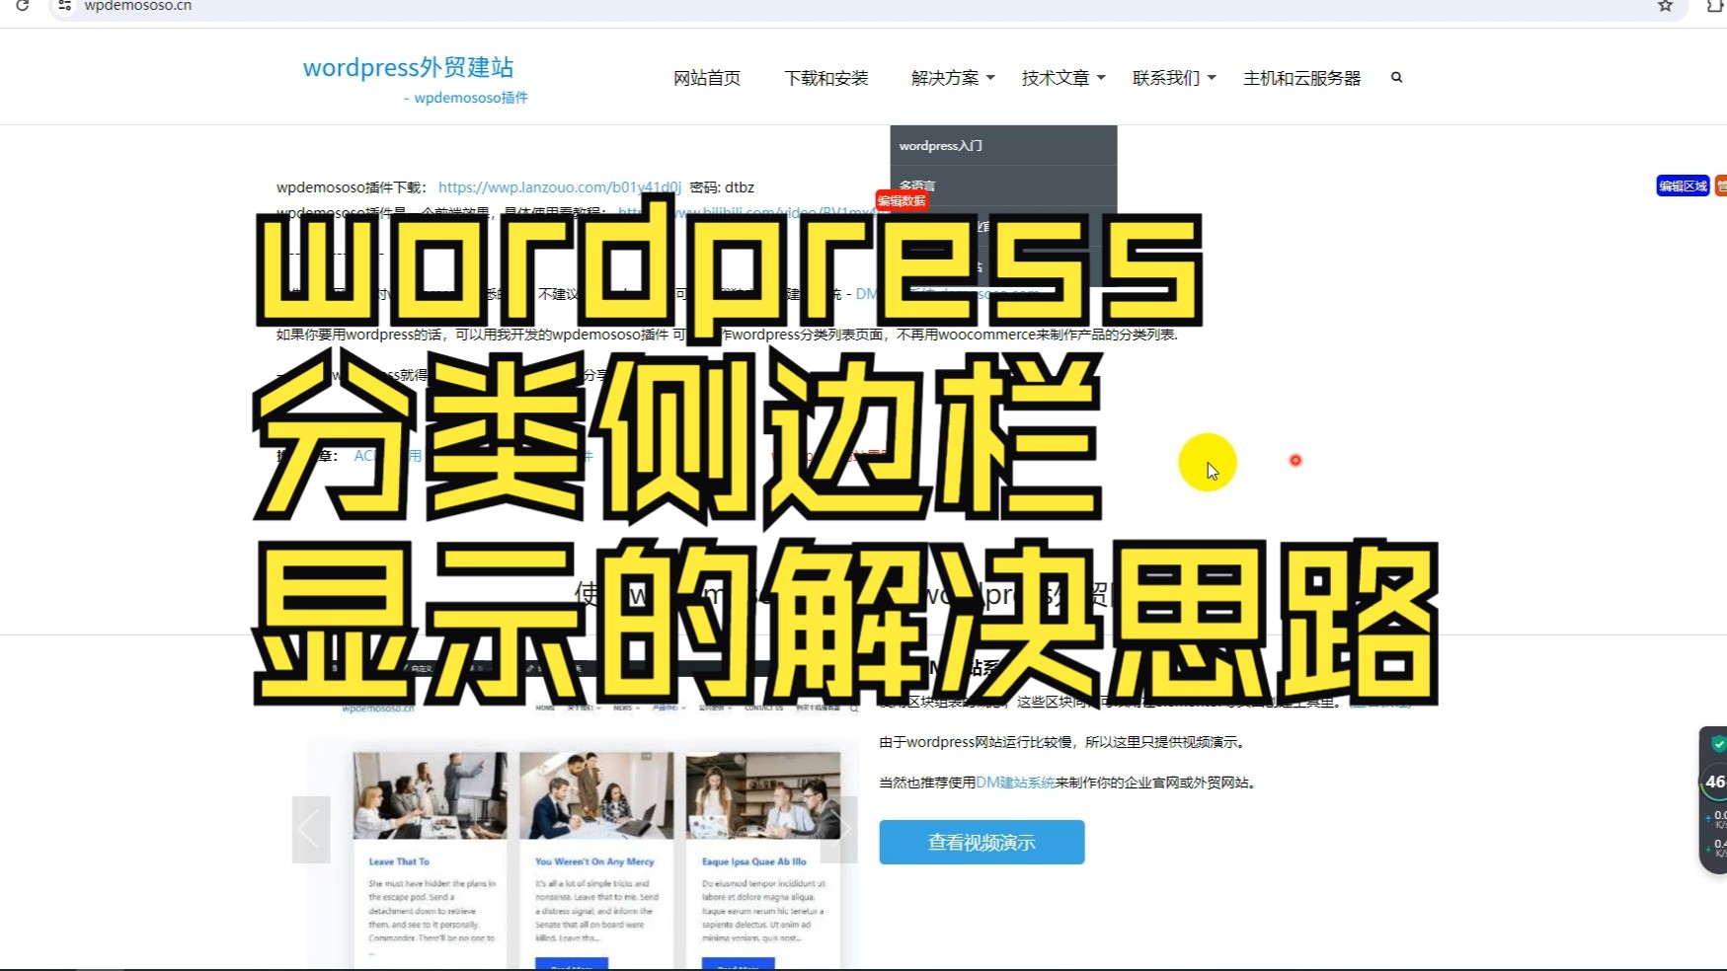The width and height of the screenshot is (1727, 971).
Task: Open the site search magnifier icon
Action: tap(1396, 77)
